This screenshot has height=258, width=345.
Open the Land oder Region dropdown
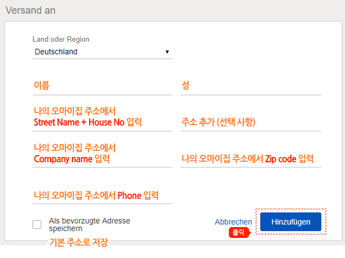point(102,52)
